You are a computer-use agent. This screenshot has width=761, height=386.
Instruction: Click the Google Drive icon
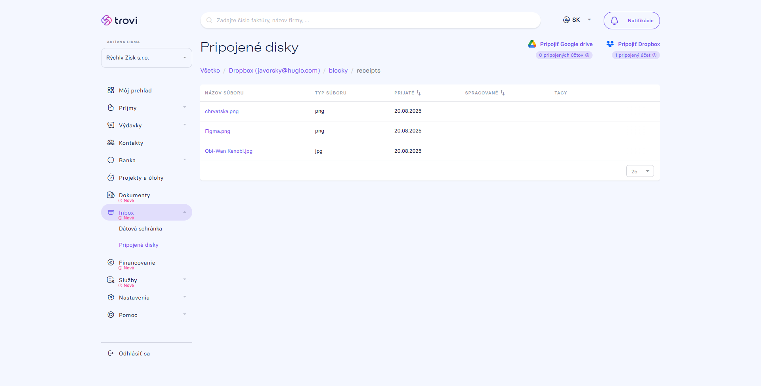[532, 44]
